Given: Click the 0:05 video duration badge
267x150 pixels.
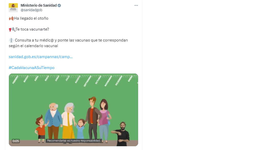Looking at the screenshot, I should tap(16, 141).
